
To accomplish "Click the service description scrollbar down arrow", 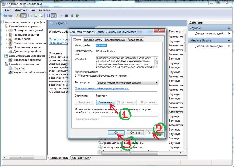I will pos(156,67).
